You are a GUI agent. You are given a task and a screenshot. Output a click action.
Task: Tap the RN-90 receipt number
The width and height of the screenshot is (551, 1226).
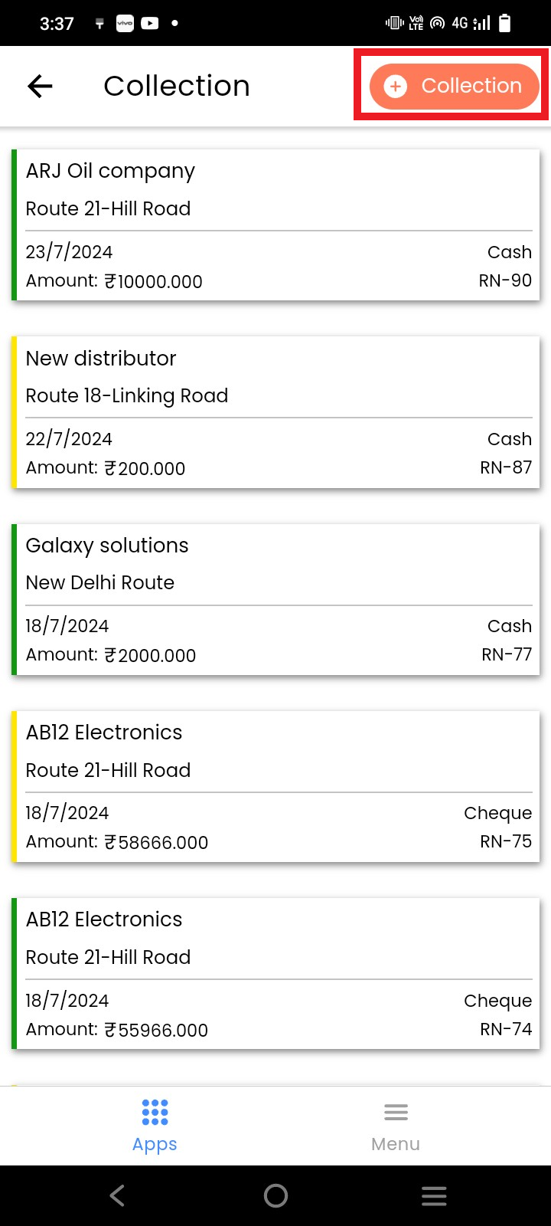coord(505,280)
